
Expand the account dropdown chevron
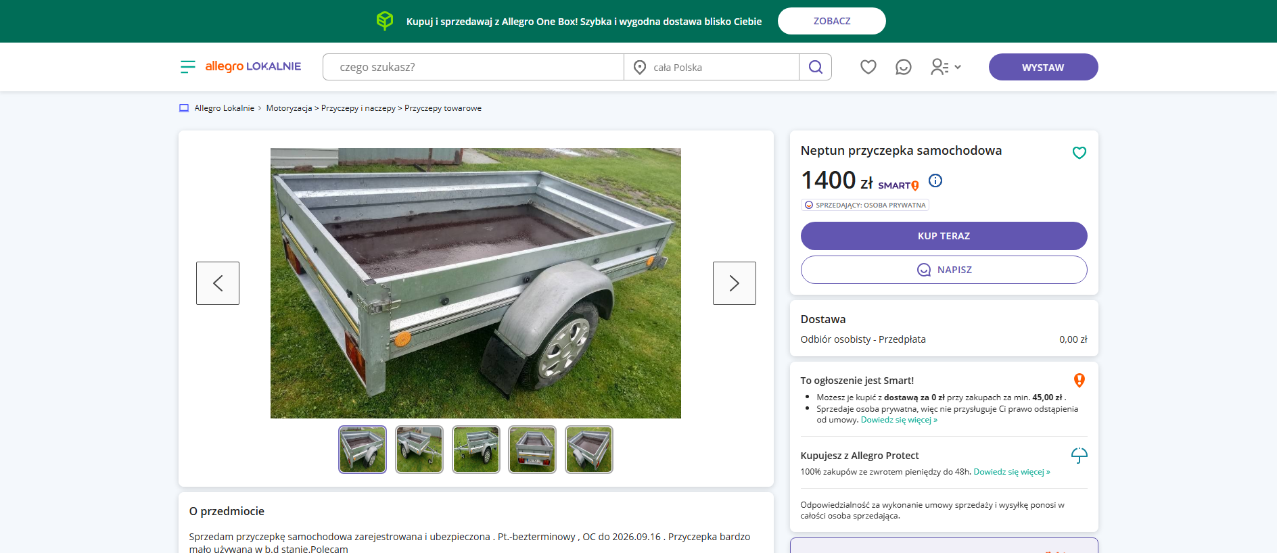coord(957,67)
